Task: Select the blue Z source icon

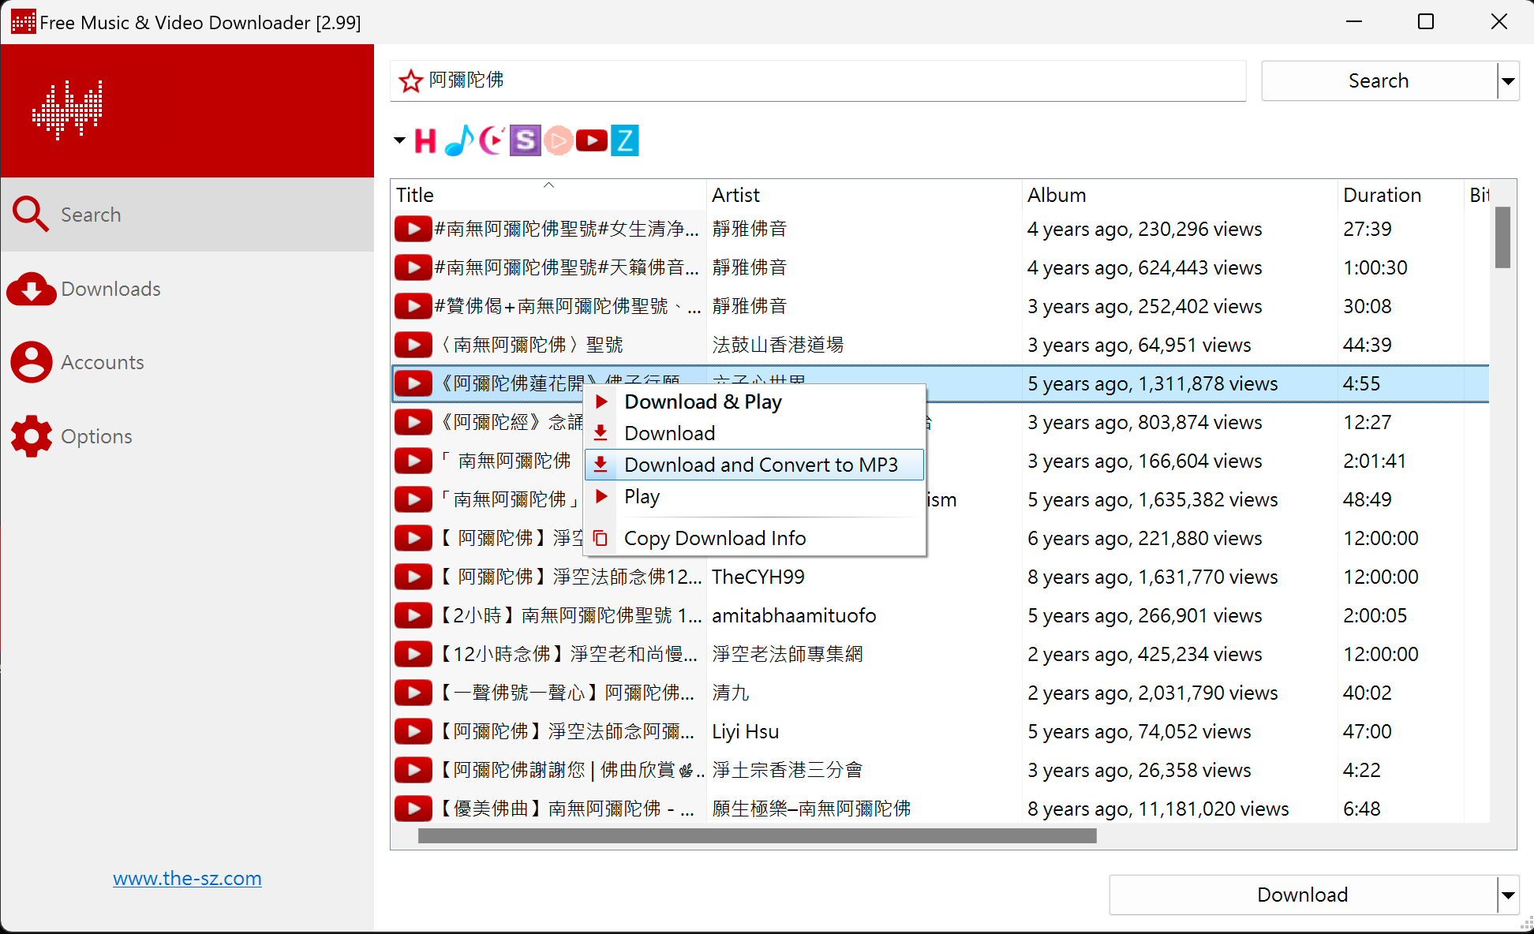Action: click(x=625, y=140)
